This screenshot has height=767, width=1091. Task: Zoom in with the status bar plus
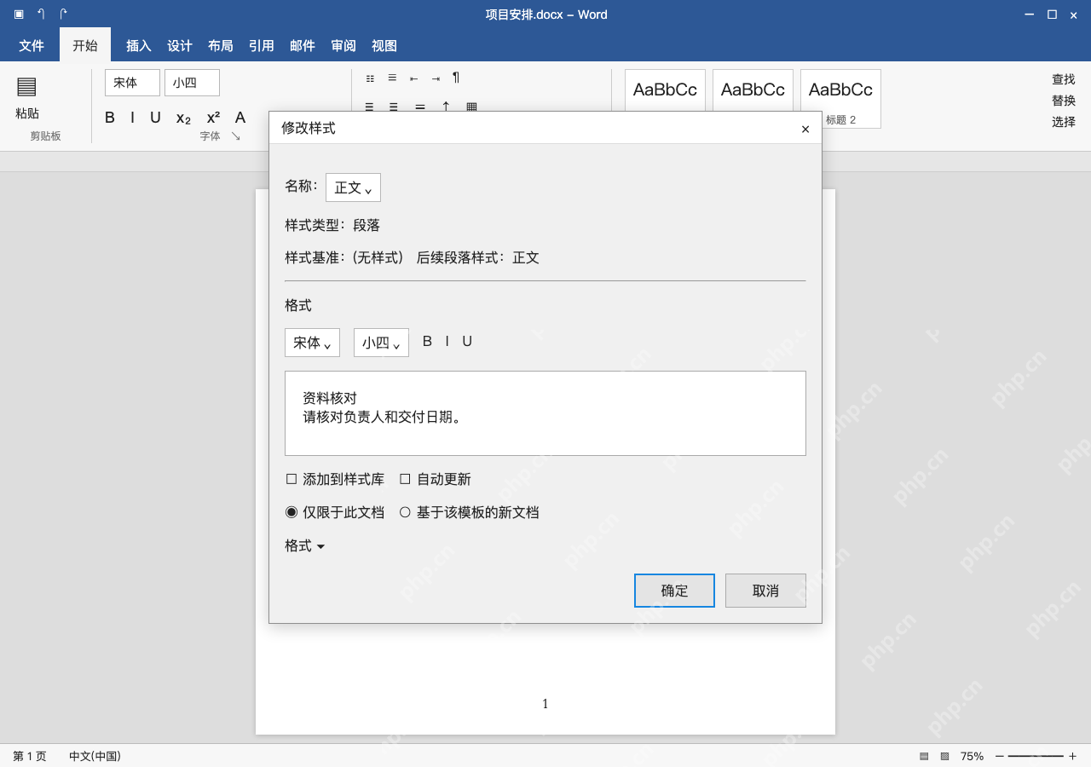point(1072,756)
